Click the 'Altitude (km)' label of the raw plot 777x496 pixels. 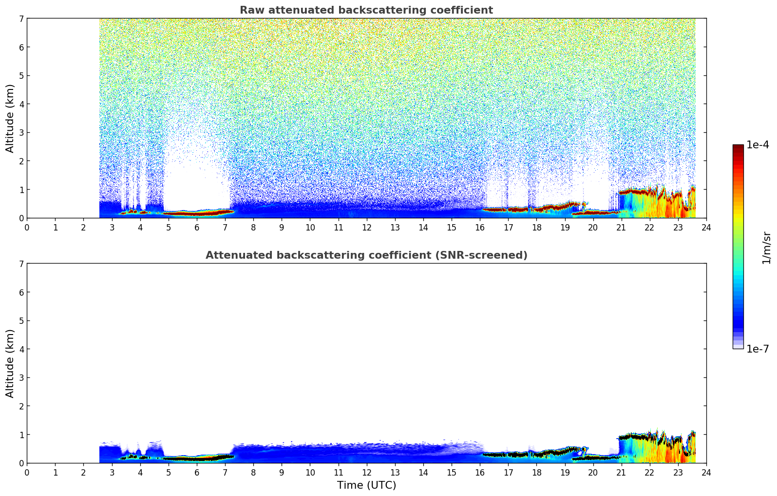[x=10, y=118]
